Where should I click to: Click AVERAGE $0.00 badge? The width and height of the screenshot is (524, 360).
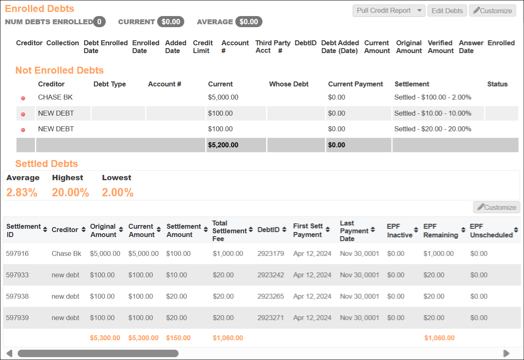(249, 22)
